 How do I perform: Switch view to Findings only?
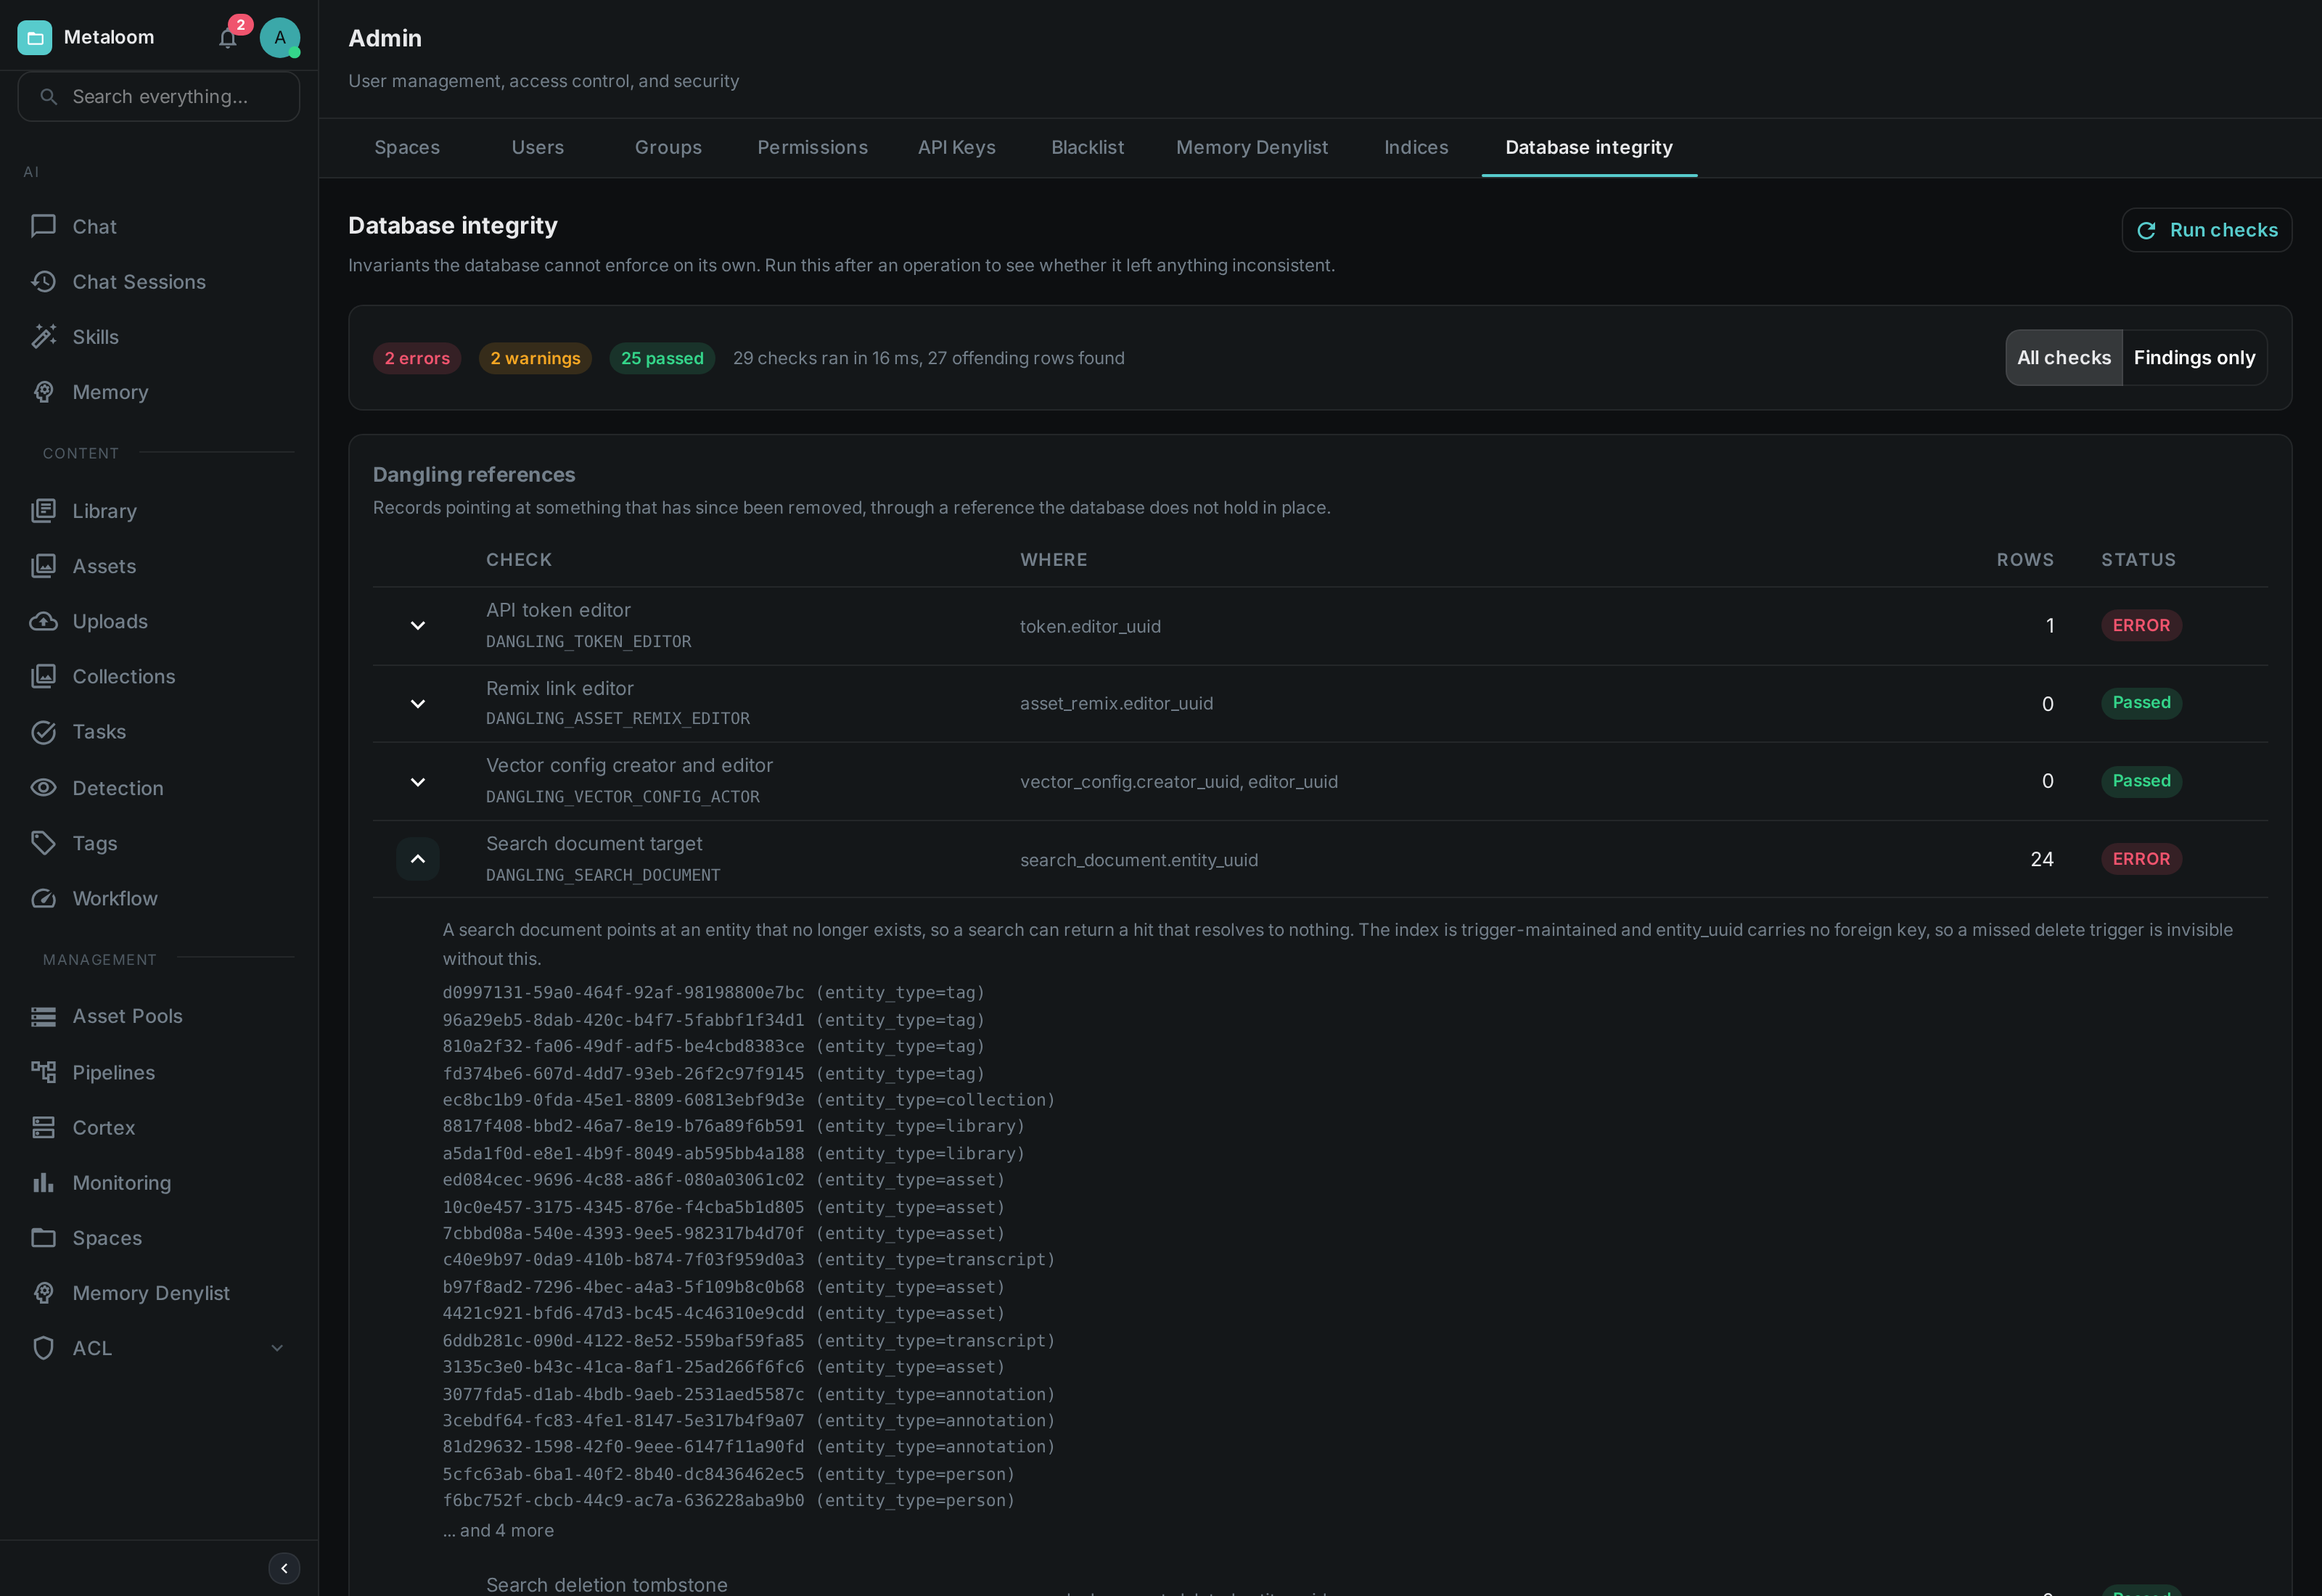[2194, 358]
